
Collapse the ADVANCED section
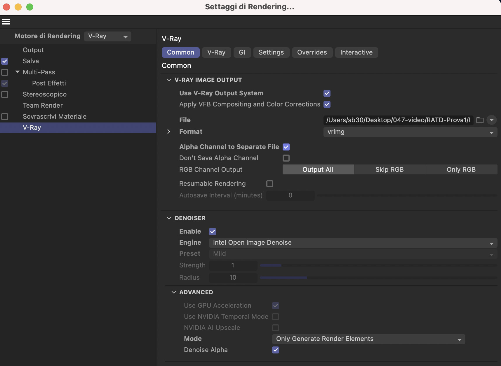click(173, 292)
